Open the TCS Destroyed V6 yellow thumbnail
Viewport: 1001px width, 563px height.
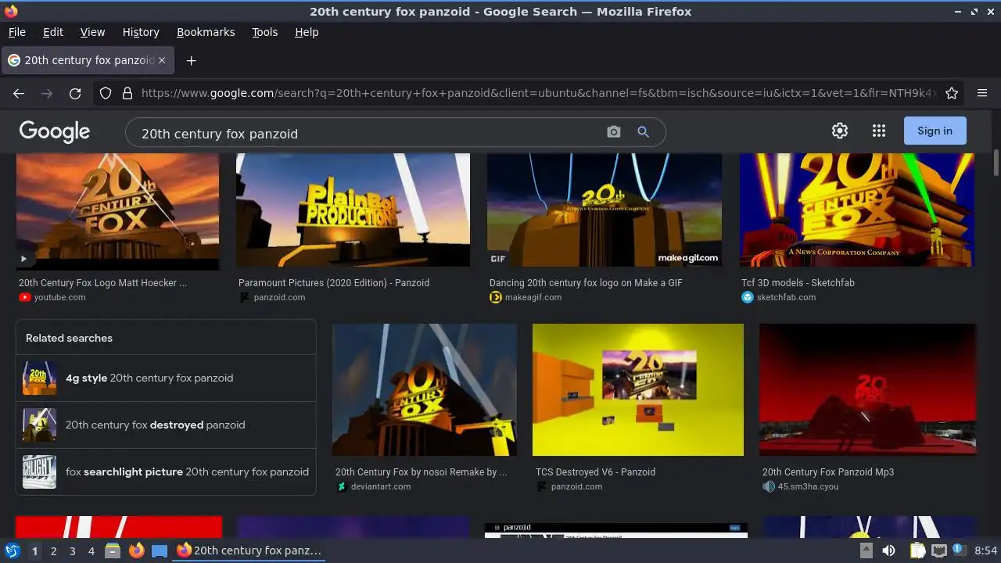638,389
